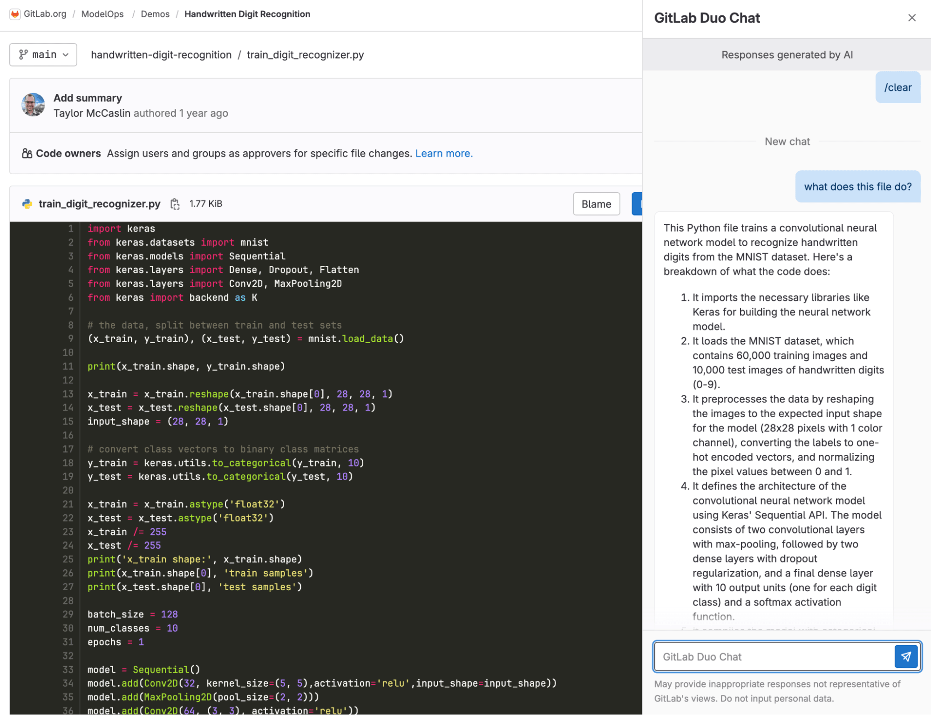Screen dimensions: 931x715
Task: Click '# convert class vectors' comment line
Action: click(x=223, y=449)
